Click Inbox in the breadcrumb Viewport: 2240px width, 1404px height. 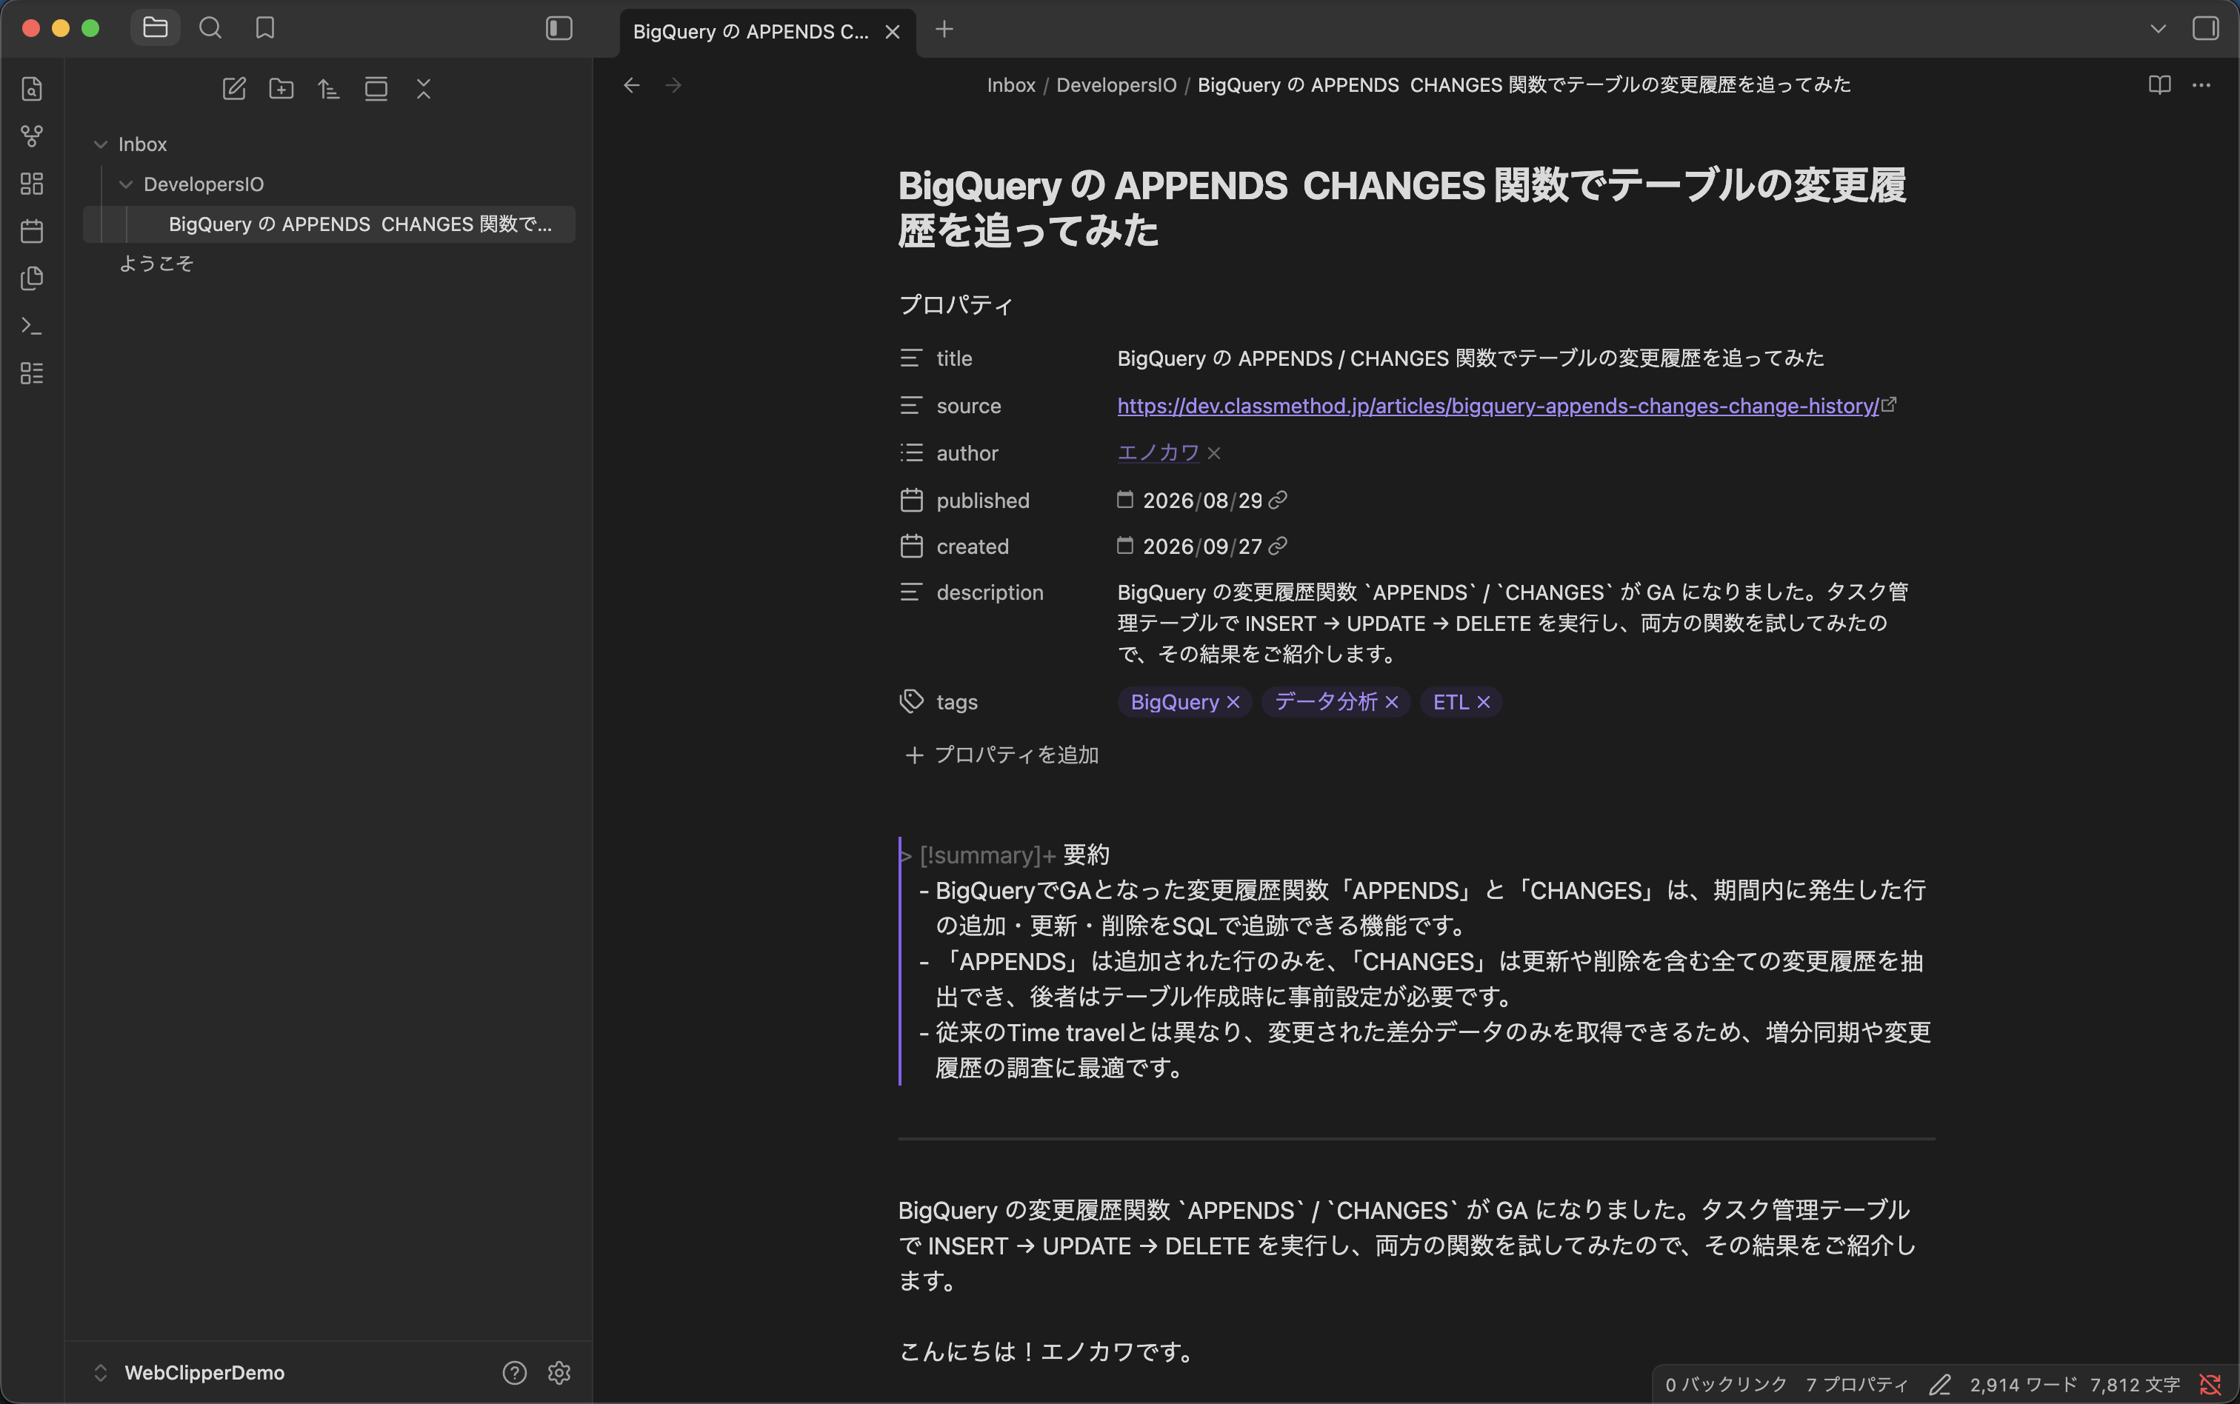1010,85
